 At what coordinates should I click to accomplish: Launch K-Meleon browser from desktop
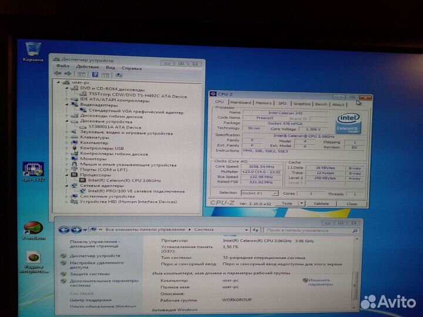(33, 230)
